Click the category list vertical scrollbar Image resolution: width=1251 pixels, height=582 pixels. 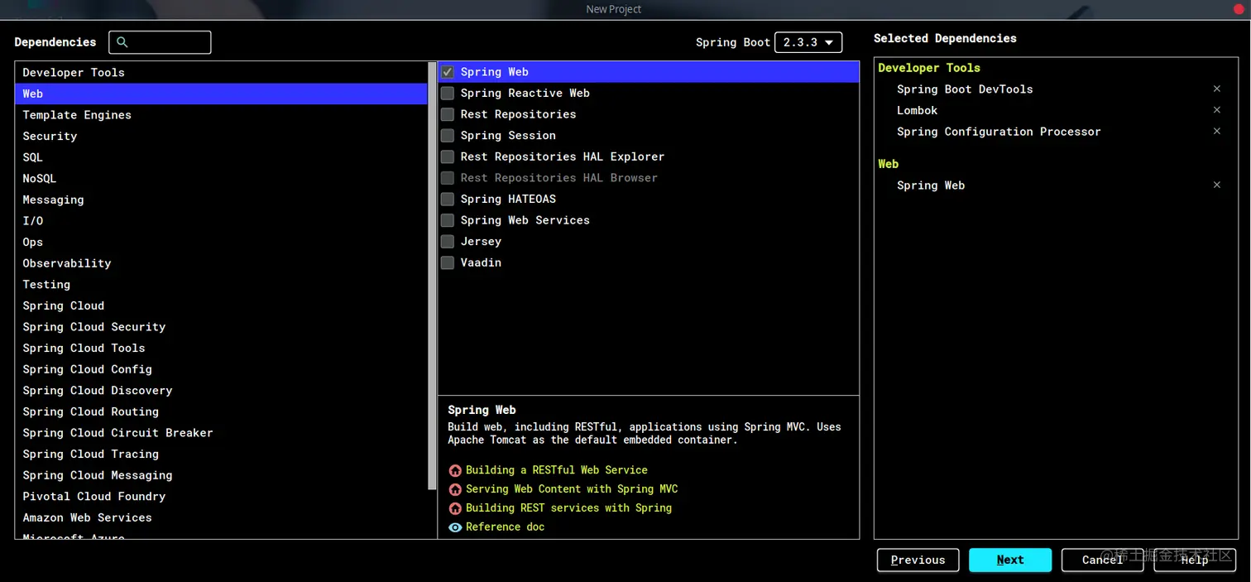(x=432, y=276)
